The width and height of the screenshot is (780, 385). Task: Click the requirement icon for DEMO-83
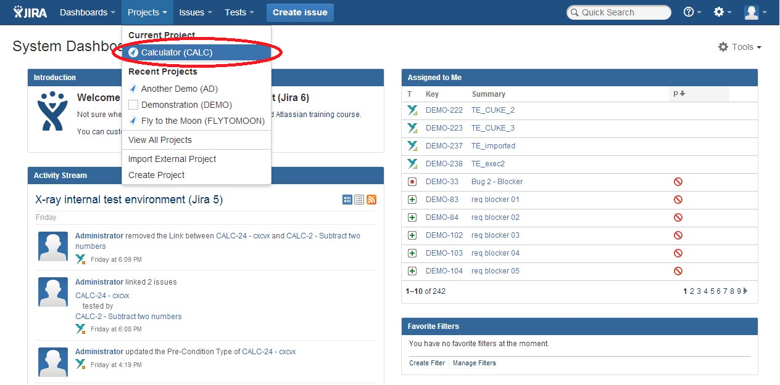(x=412, y=200)
